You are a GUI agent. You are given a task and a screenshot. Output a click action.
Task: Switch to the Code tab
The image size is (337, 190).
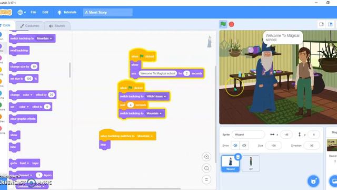(6, 25)
